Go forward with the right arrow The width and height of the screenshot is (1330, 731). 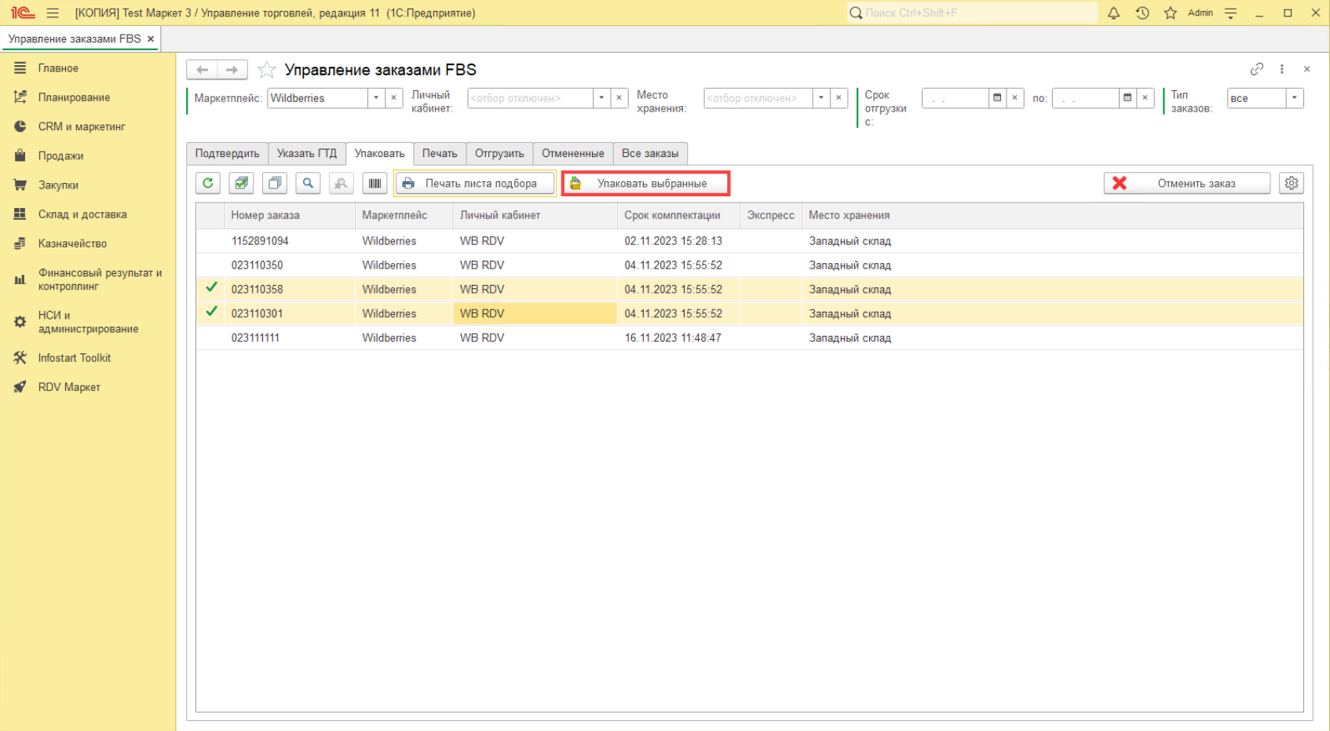point(232,70)
